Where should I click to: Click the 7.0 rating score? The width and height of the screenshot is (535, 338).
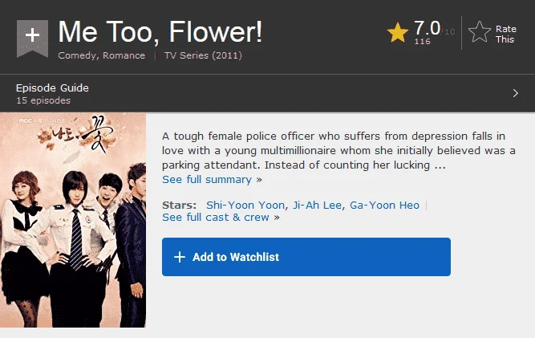427,28
